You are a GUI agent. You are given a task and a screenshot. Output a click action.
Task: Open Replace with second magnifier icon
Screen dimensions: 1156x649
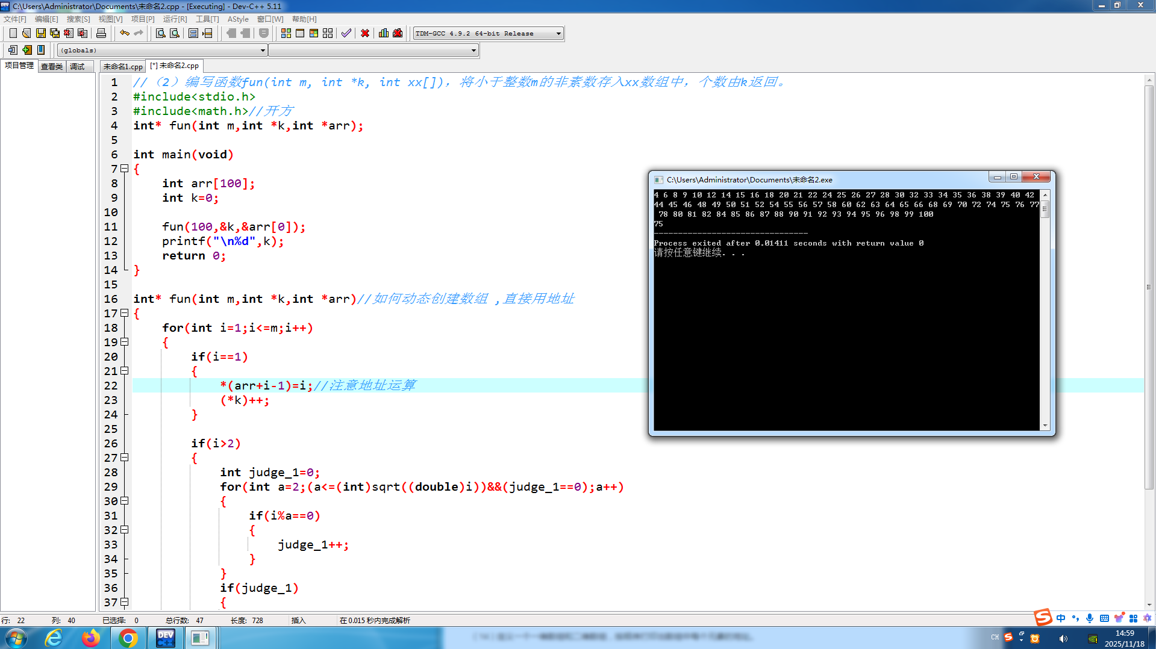click(x=175, y=33)
